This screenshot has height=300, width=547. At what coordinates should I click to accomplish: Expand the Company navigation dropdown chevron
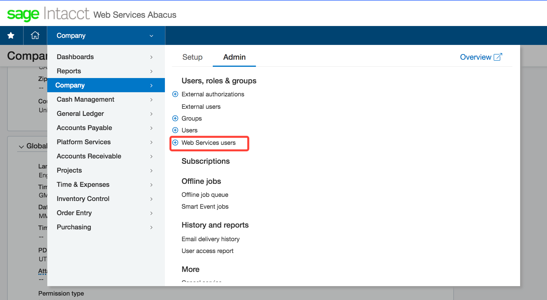[x=151, y=35]
